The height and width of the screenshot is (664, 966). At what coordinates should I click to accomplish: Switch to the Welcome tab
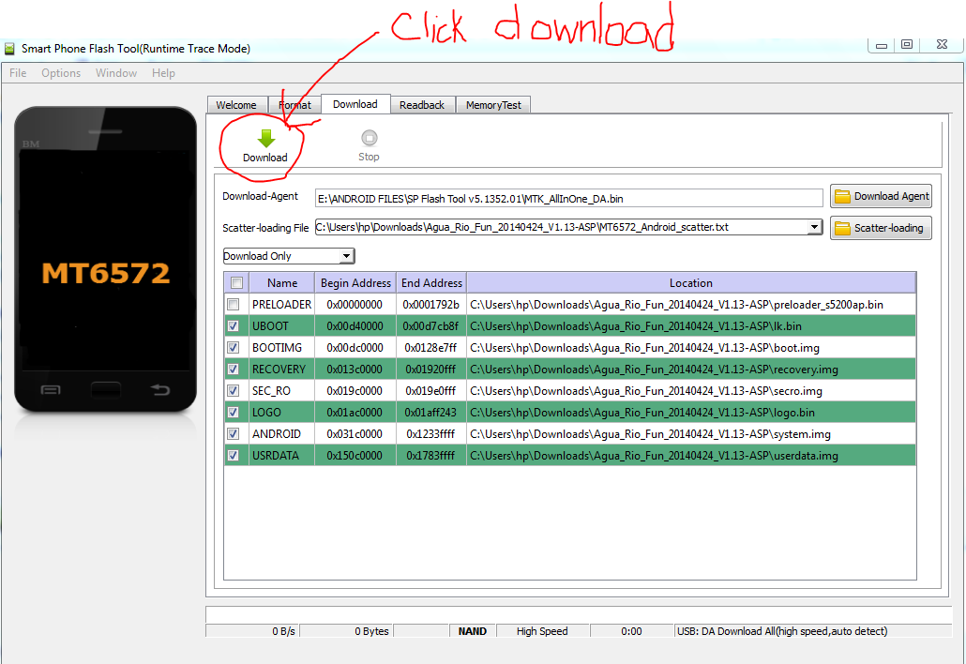[x=236, y=105]
